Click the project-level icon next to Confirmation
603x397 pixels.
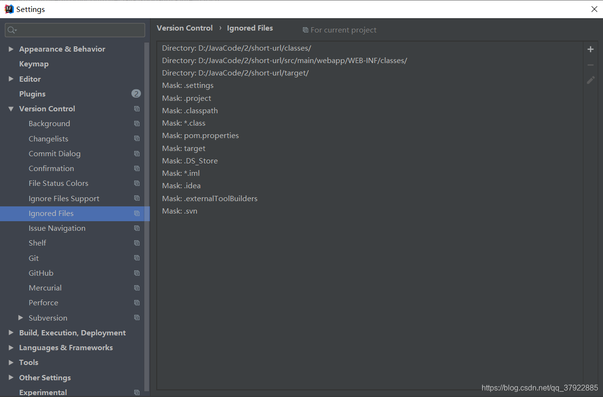[137, 169]
